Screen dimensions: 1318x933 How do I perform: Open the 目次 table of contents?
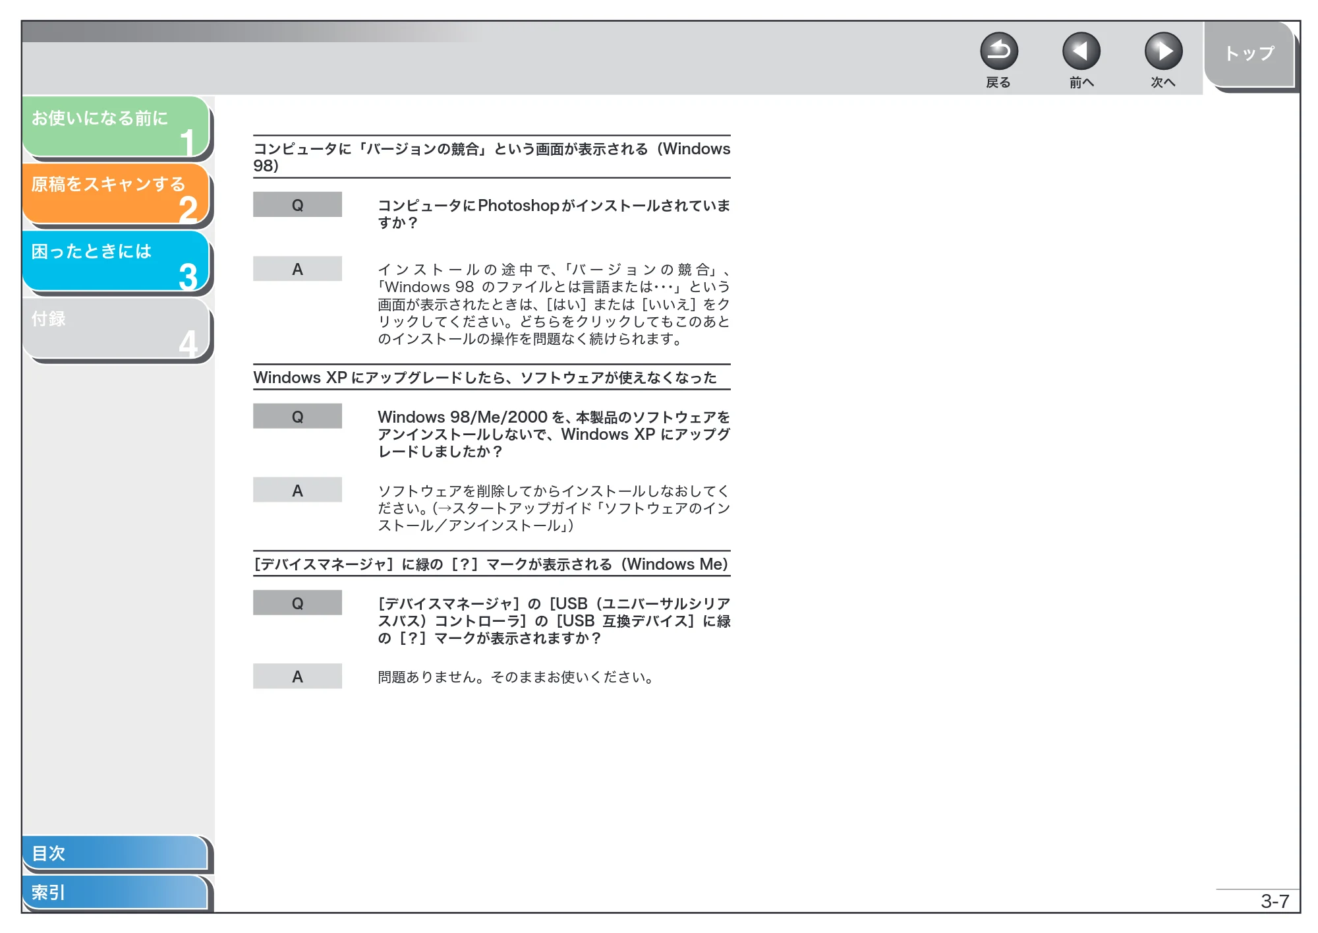pyautogui.click(x=115, y=853)
